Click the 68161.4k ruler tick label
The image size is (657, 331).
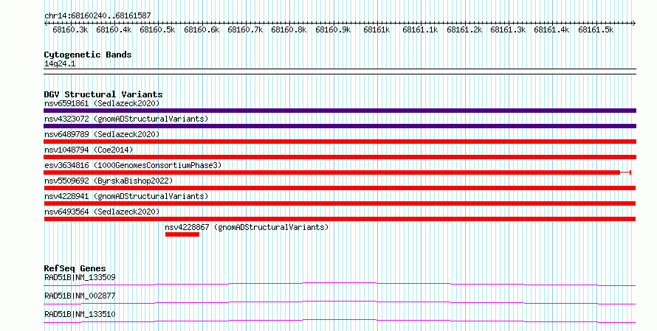(551, 30)
